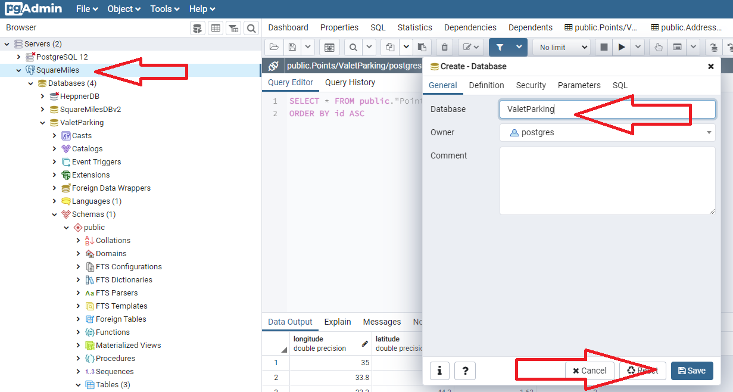Image resolution: width=733 pixels, height=392 pixels.
Task: Click the longitude value 33.8 cell
Action: coord(330,377)
